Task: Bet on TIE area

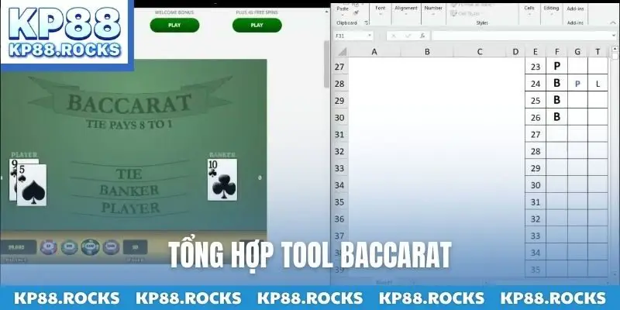Action: [129, 174]
